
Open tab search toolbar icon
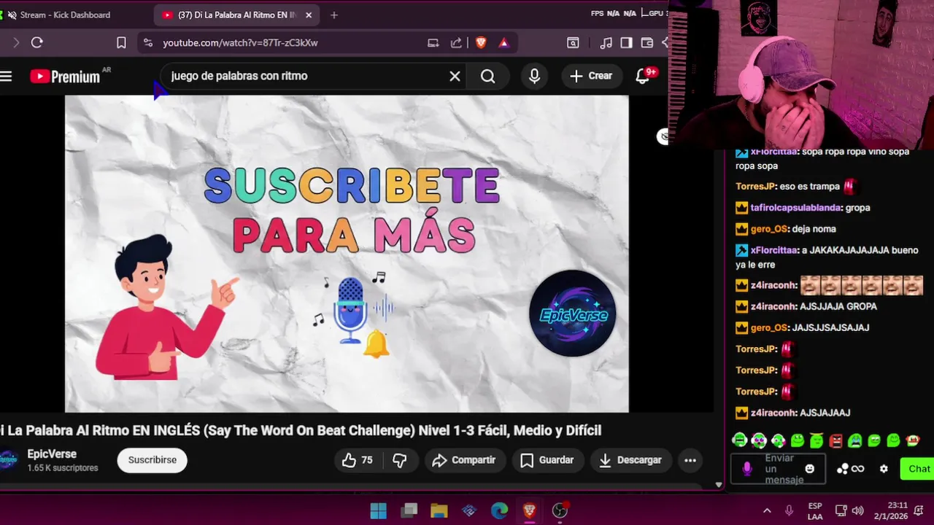pos(574,42)
